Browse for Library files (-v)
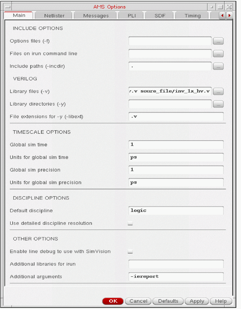Image resolution: width=241 pixels, height=309 pixels. [218, 92]
